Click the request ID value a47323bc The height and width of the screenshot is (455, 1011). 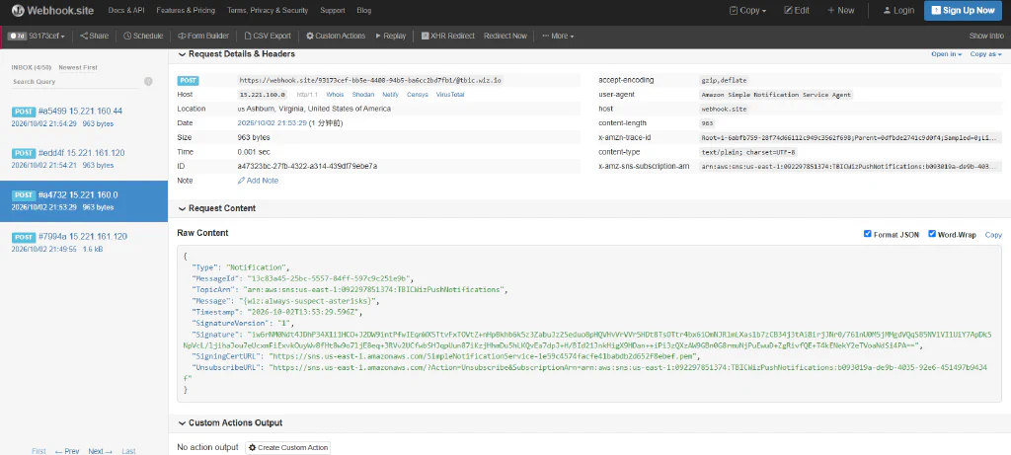[x=307, y=166]
